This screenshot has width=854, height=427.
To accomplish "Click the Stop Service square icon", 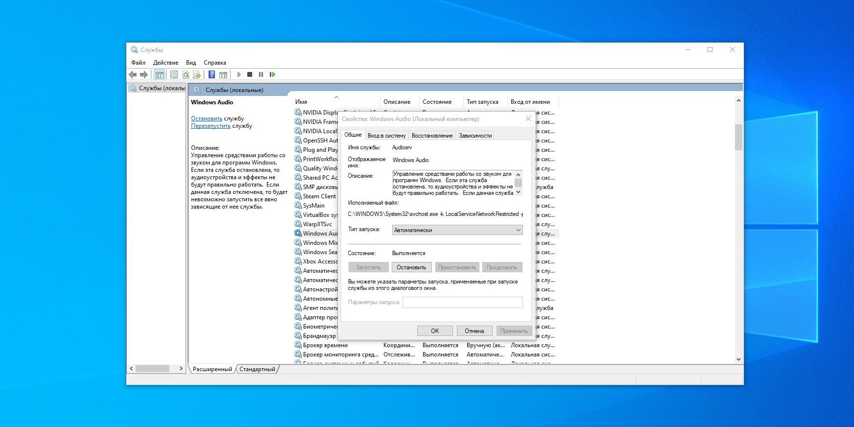I will click(x=250, y=74).
